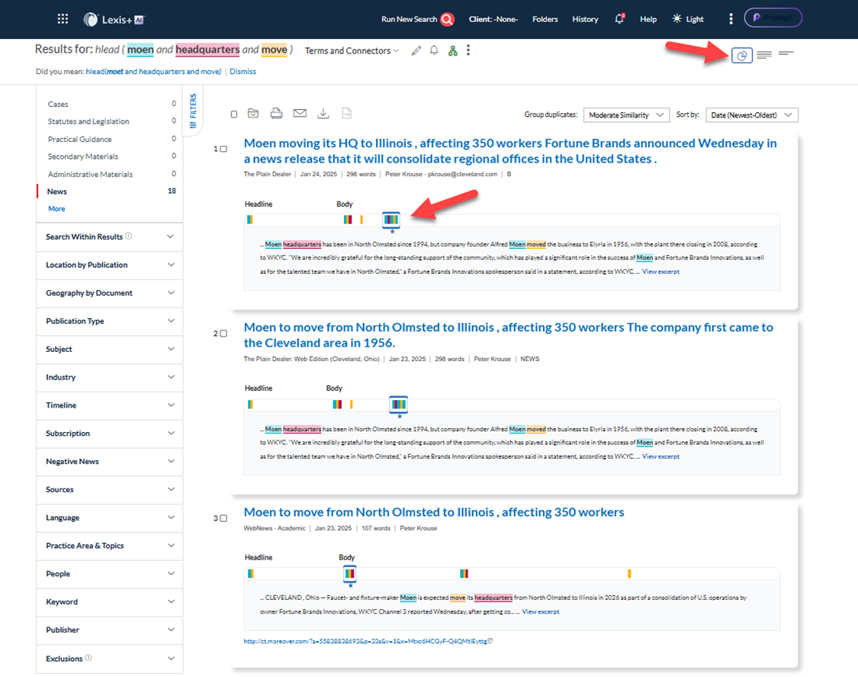The image size is (858, 677).
Task: Click the export document icon in toolbar
Action: (346, 114)
